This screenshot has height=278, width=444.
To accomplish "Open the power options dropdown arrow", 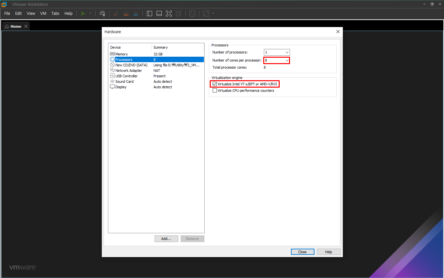I will click(x=90, y=14).
